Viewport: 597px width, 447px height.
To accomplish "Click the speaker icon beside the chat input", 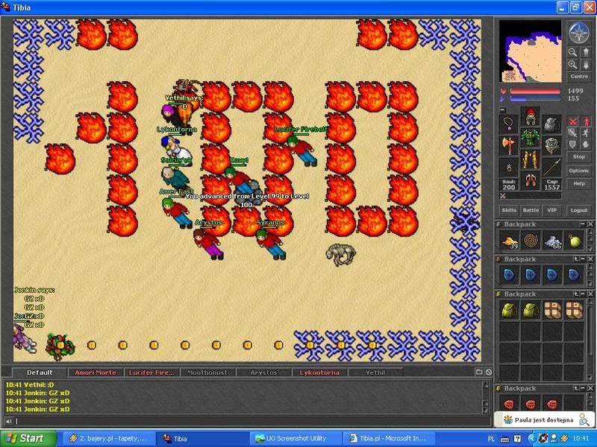I will [8, 421].
